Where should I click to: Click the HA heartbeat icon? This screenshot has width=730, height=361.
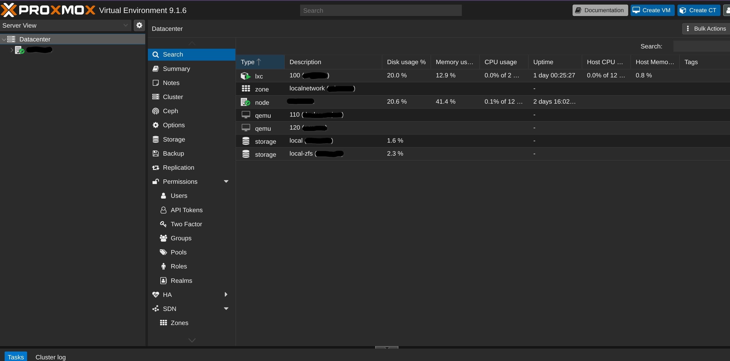coord(155,294)
